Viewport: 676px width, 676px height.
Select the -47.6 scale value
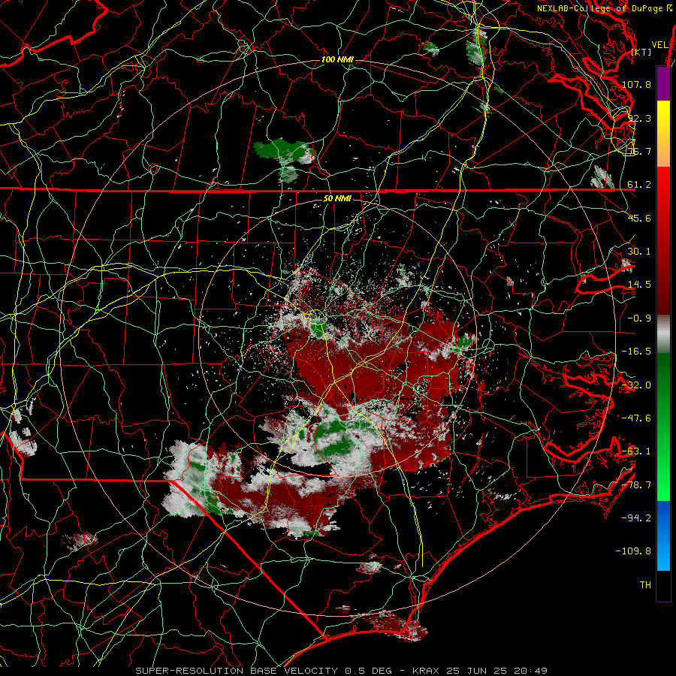tap(636, 418)
